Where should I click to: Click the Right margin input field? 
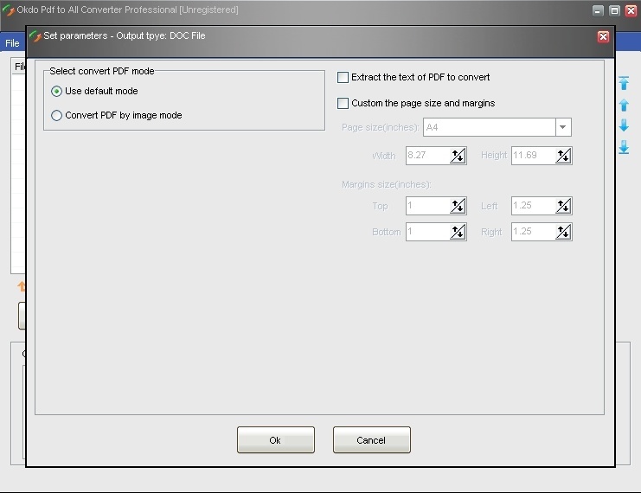click(x=533, y=232)
